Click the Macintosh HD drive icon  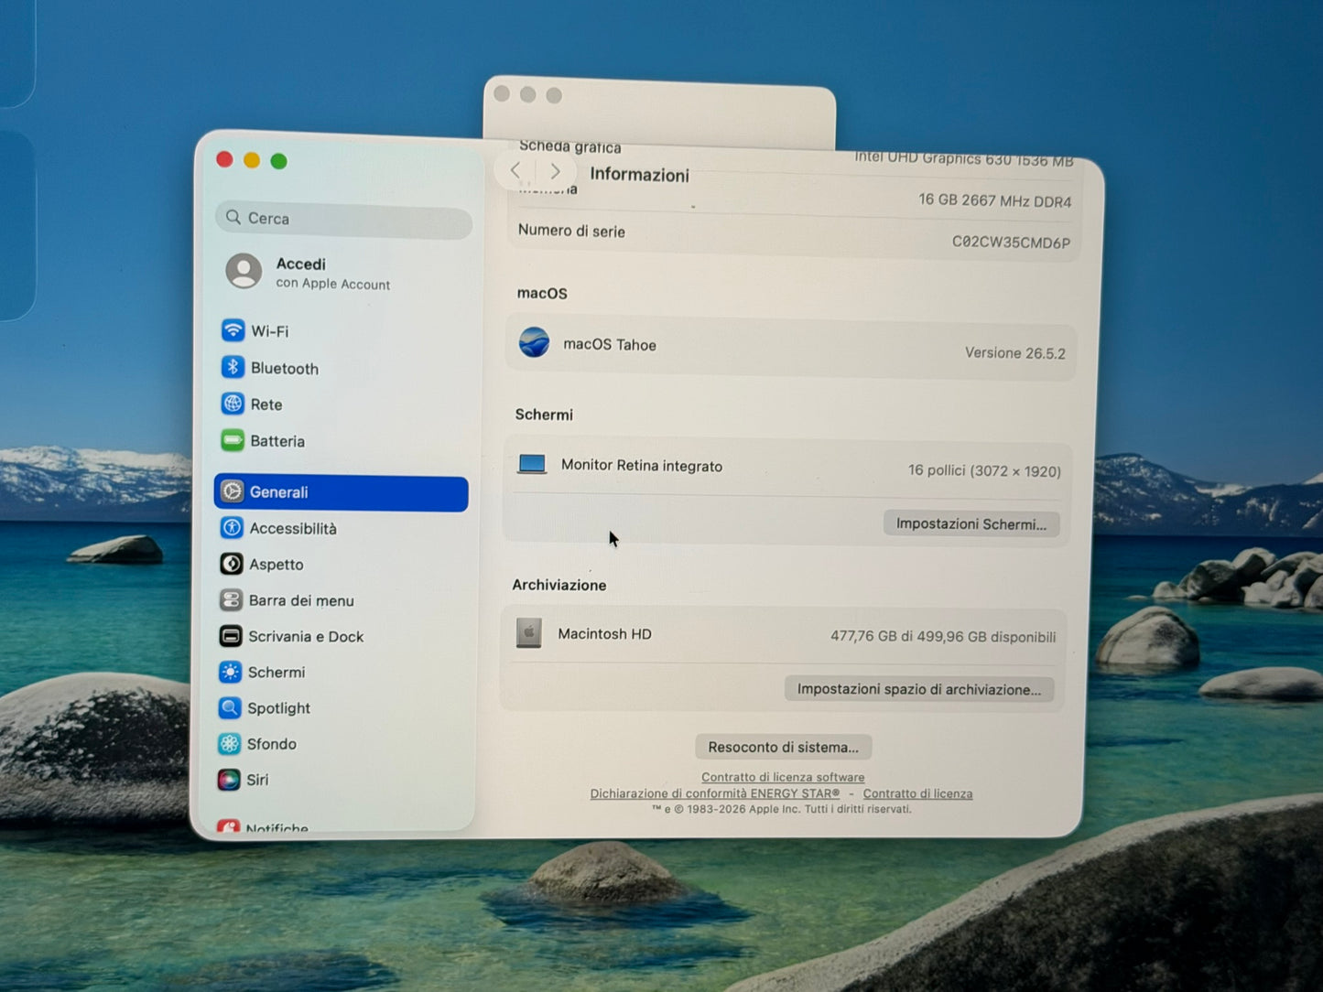click(529, 632)
